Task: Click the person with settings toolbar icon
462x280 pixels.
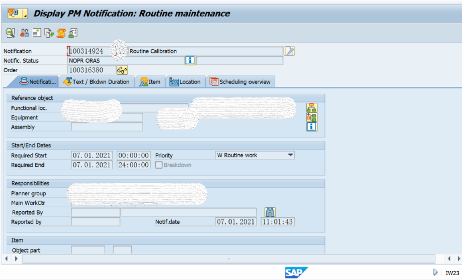Action: (73, 33)
